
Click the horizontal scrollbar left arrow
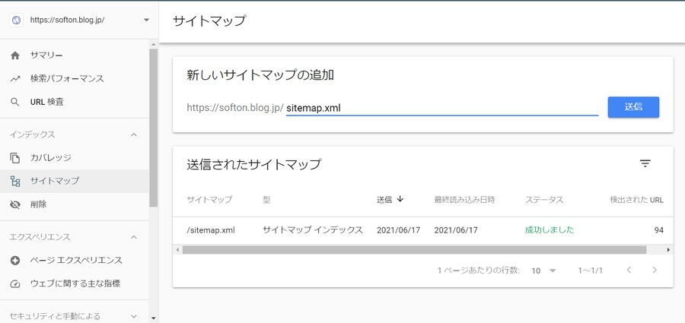177,250
